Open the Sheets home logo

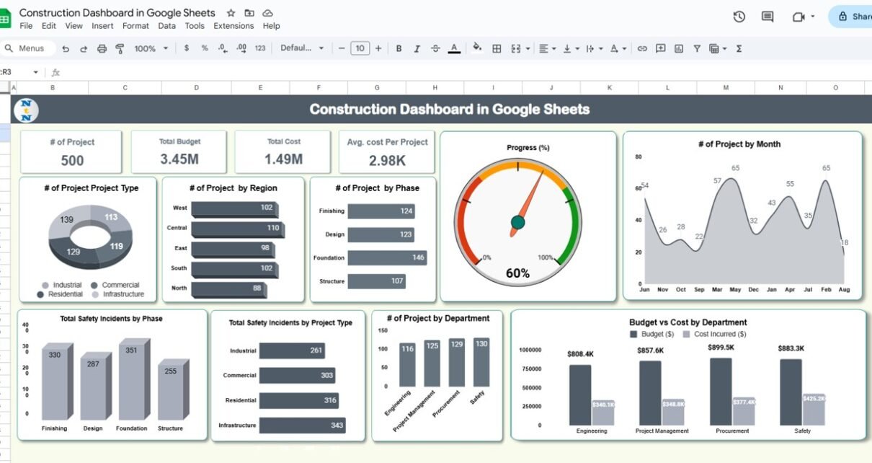(5, 18)
